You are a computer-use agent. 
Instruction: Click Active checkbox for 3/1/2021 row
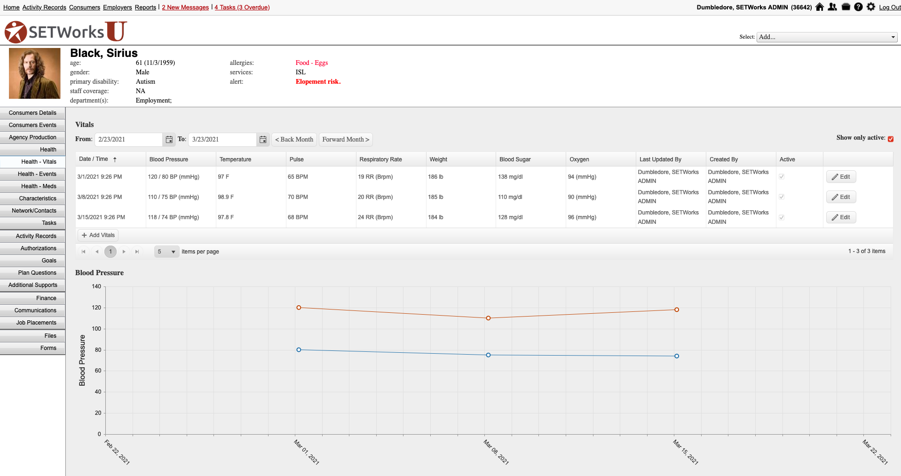coord(782,177)
